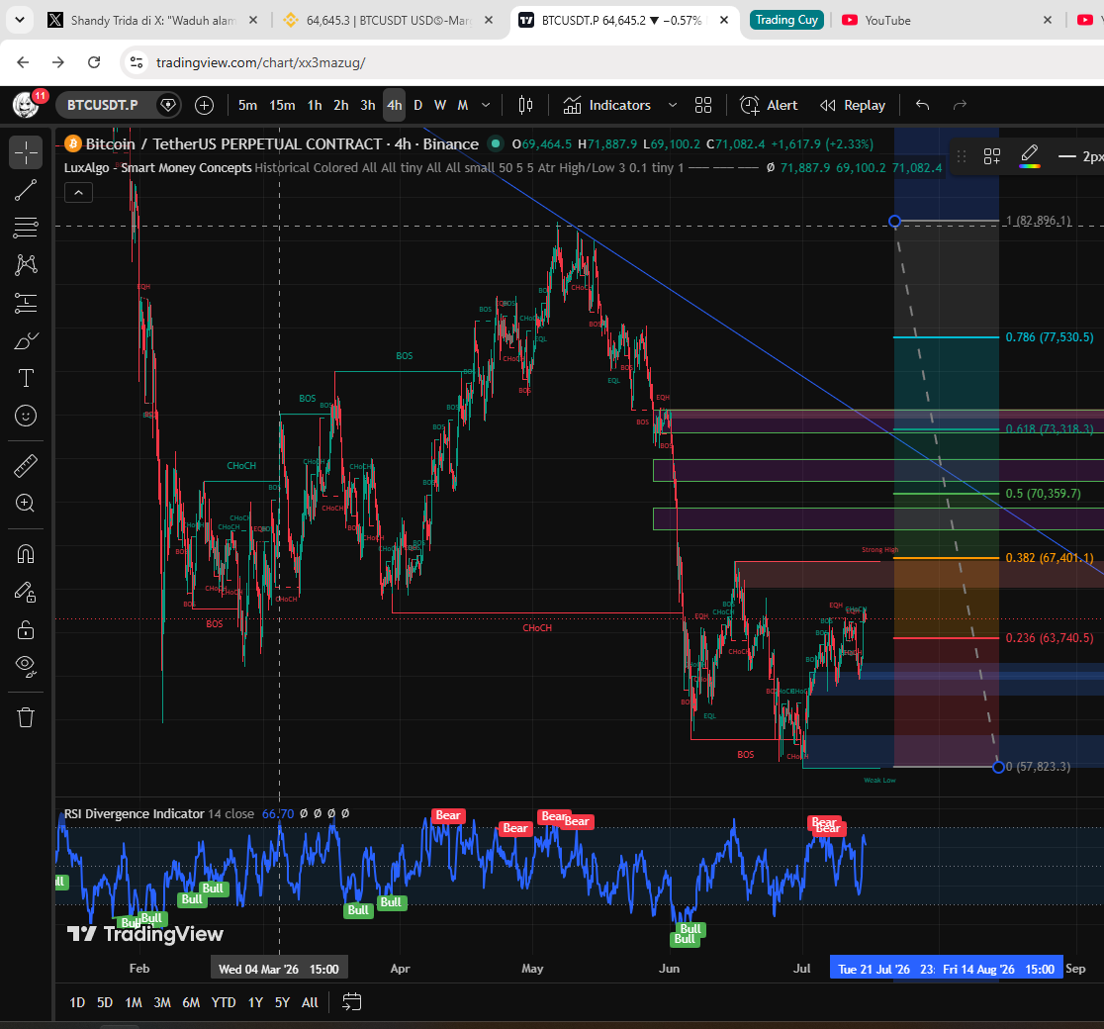
Task: Click the Fib retracement handle at level 1
Action: point(895,222)
